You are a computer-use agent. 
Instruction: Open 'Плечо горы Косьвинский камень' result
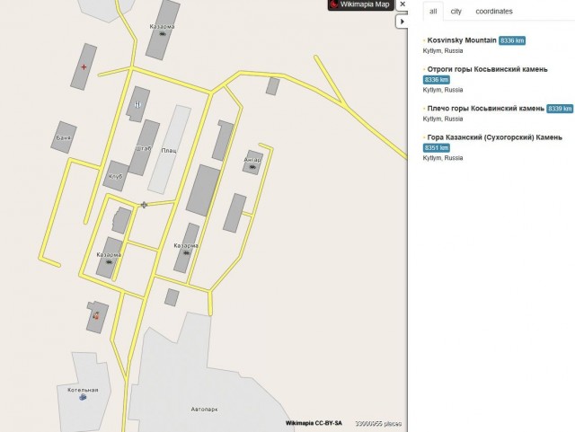pyautogui.click(x=485, y=109)
